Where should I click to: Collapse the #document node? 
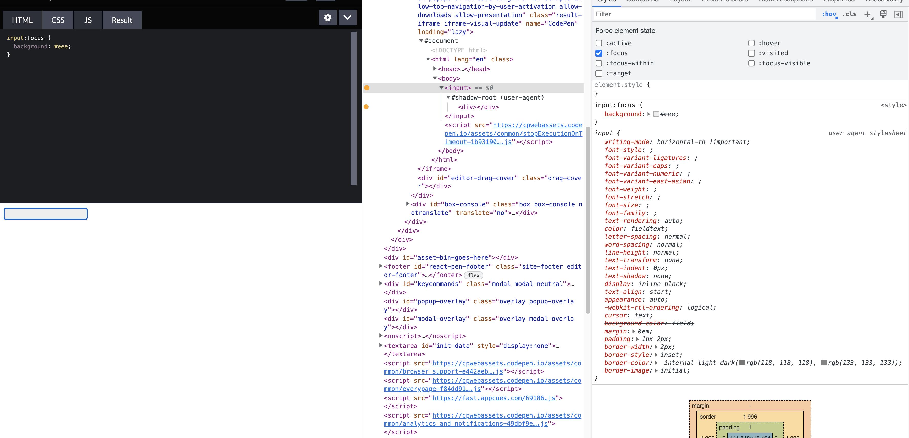(421, 41)
